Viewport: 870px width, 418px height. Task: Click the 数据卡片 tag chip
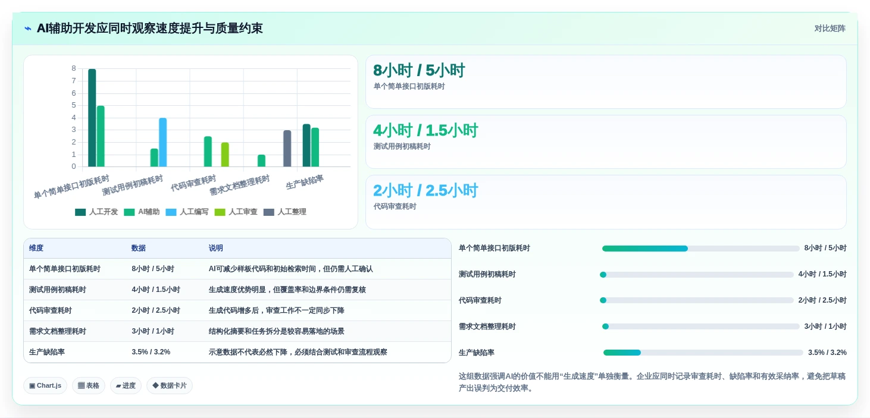170,385
